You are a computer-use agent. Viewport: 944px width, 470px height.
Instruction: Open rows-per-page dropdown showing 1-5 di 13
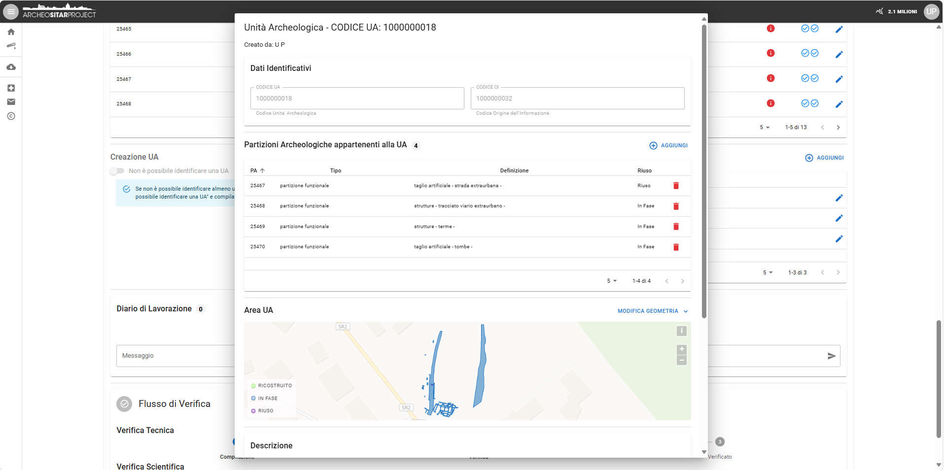765,127
